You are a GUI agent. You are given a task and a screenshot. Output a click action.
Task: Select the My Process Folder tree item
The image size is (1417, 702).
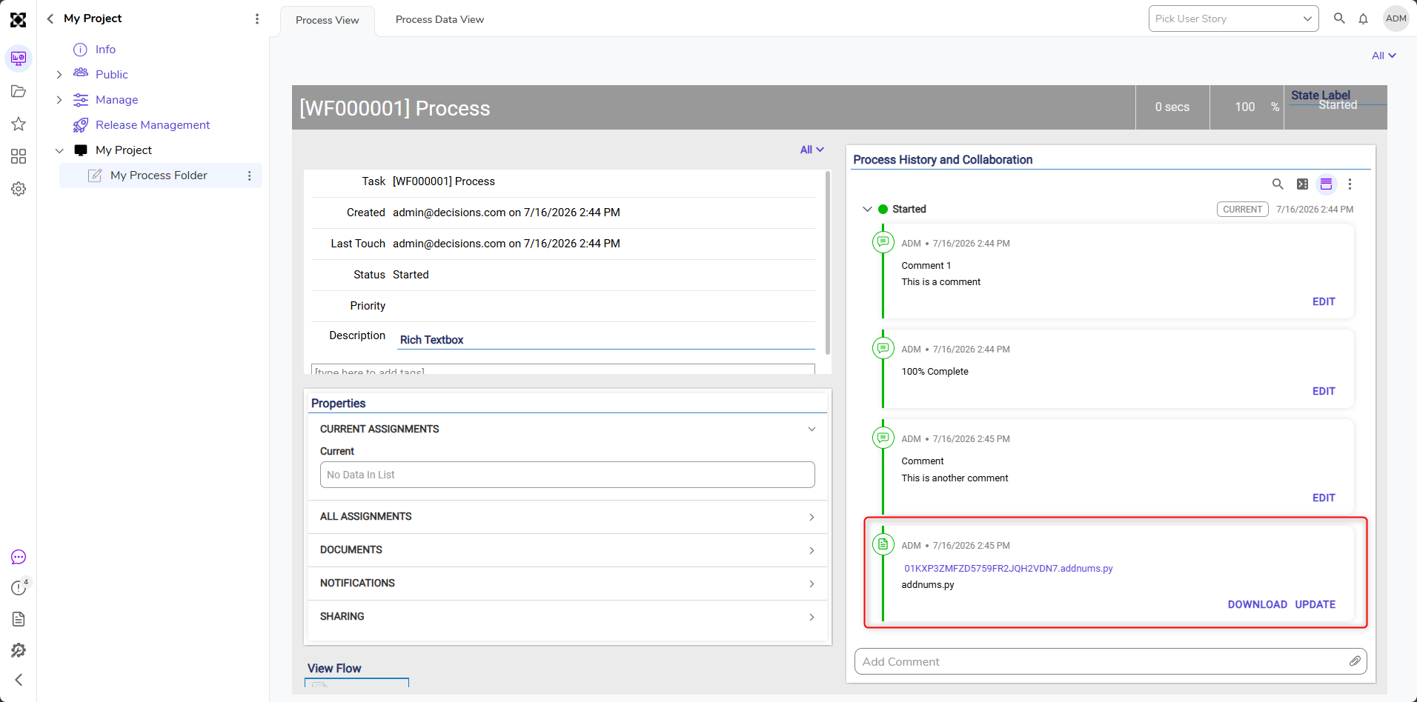[159, 175]
